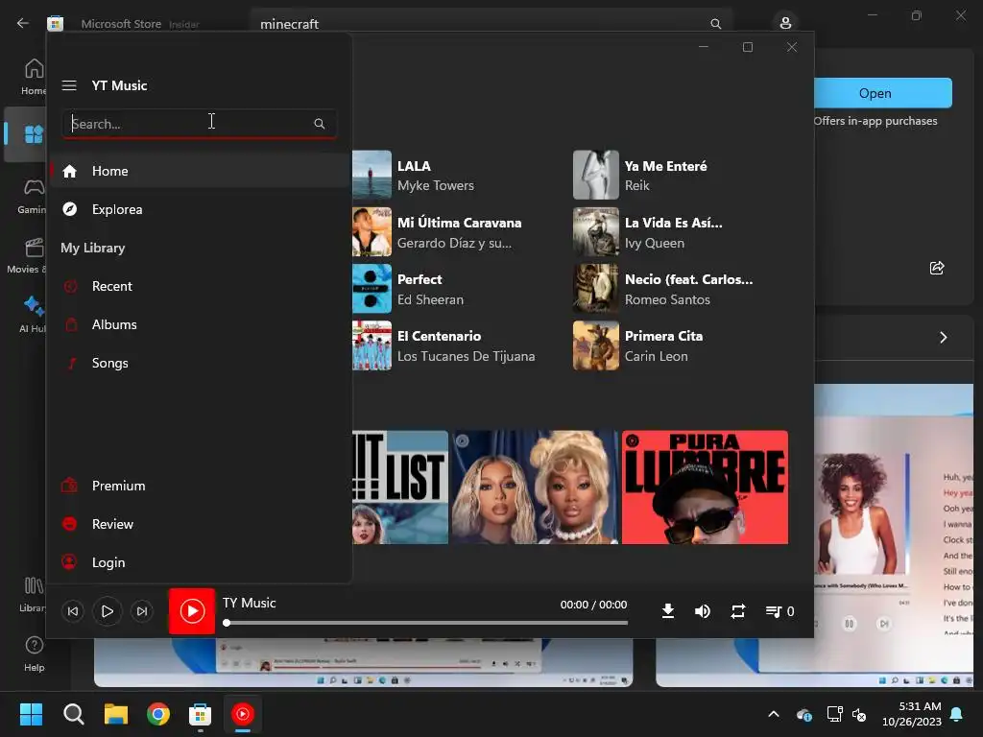
Task: Open Songs in My Library
Action: coord(200,363)
